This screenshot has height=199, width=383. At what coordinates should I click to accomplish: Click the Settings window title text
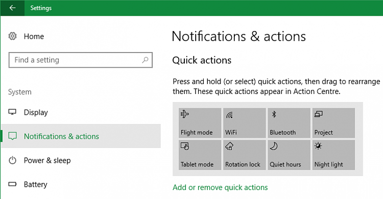[x=41, y=8]
